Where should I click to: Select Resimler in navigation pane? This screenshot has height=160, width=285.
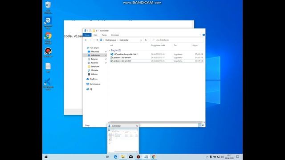coord(94,63)
